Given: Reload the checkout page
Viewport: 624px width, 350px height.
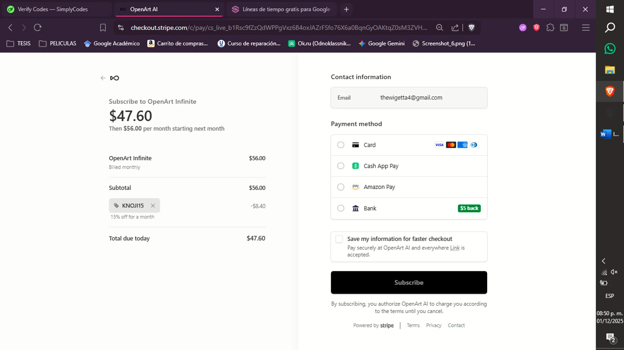Looking at the screenshot, I should coord(37,27).
